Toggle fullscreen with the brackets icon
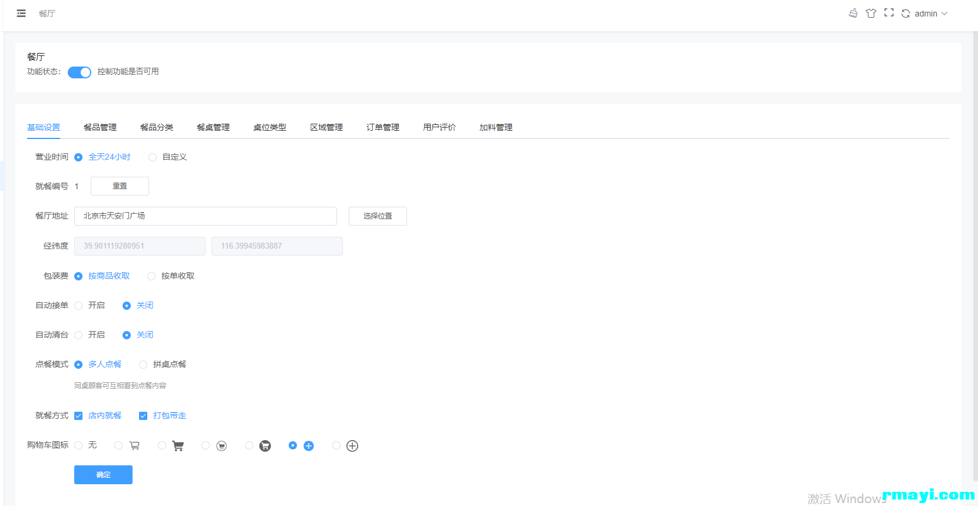Image resolution: width=978 pixels, height=506 pixels. pos(889,12)
